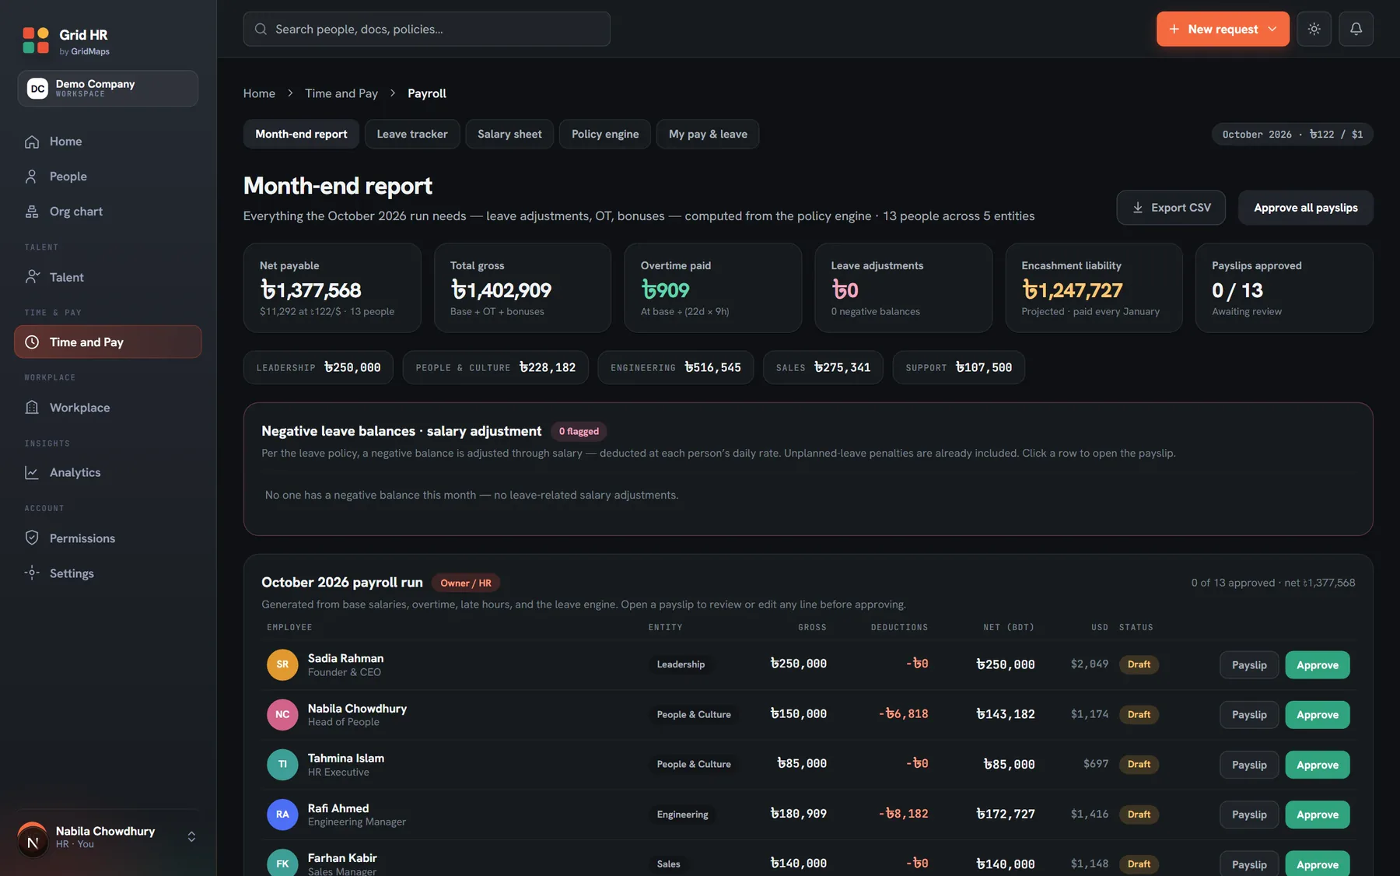The image size is (1400, 876).
Task: Open Payslip for Nabila Chowdhury
Action: [x=1249, y=715]
